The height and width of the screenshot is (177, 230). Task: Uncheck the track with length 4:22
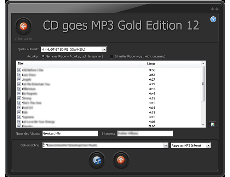(x=19, y=84)
